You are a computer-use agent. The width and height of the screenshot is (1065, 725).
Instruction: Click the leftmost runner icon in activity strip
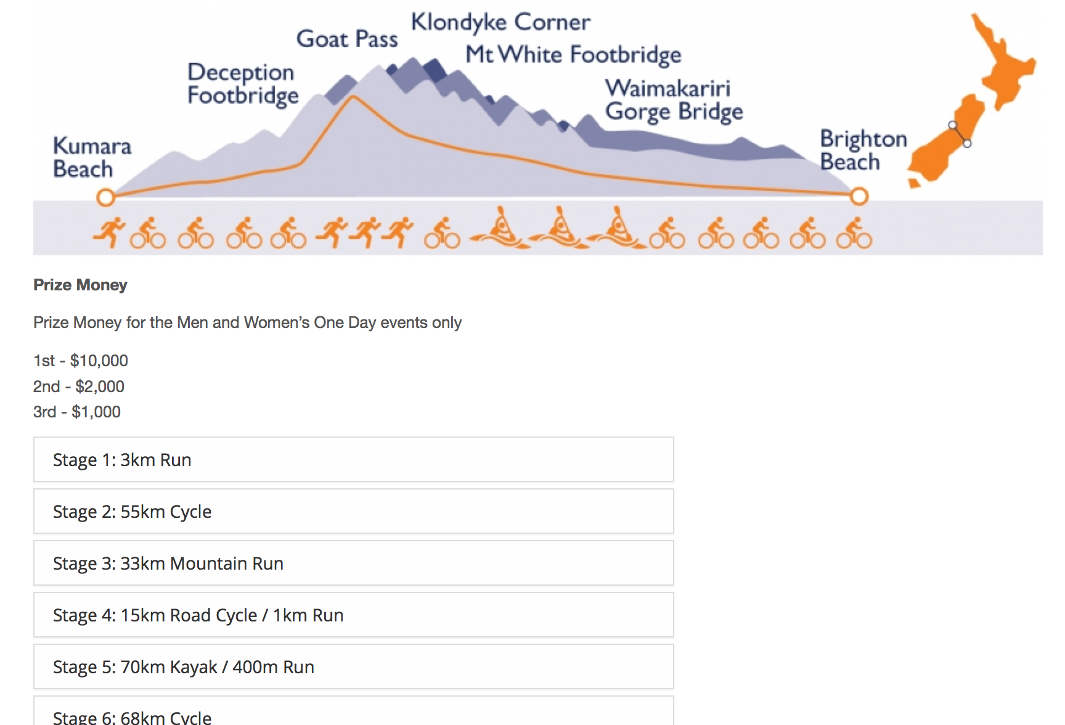point(109,234)
